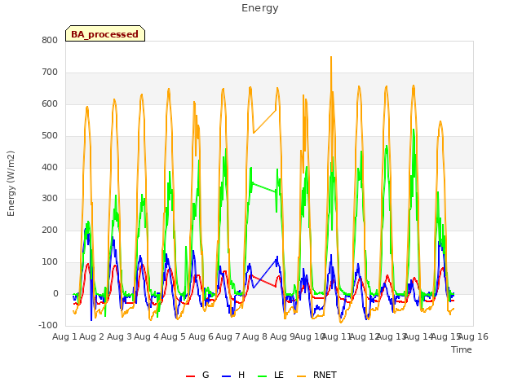Click the Aug 7 x-axis tick label
Screen dimensions: 522x391
[228, 336]
